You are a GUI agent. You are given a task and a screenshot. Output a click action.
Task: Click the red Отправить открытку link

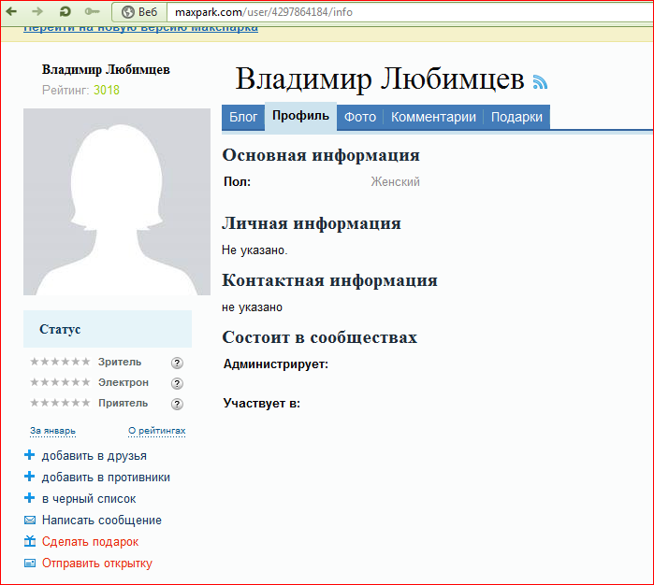point(97,564)
